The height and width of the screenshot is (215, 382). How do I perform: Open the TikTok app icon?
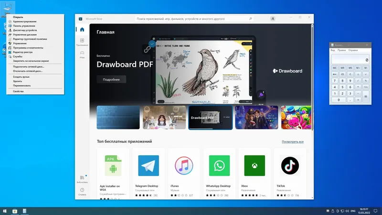pyautogui.click(x=290, y=165)
